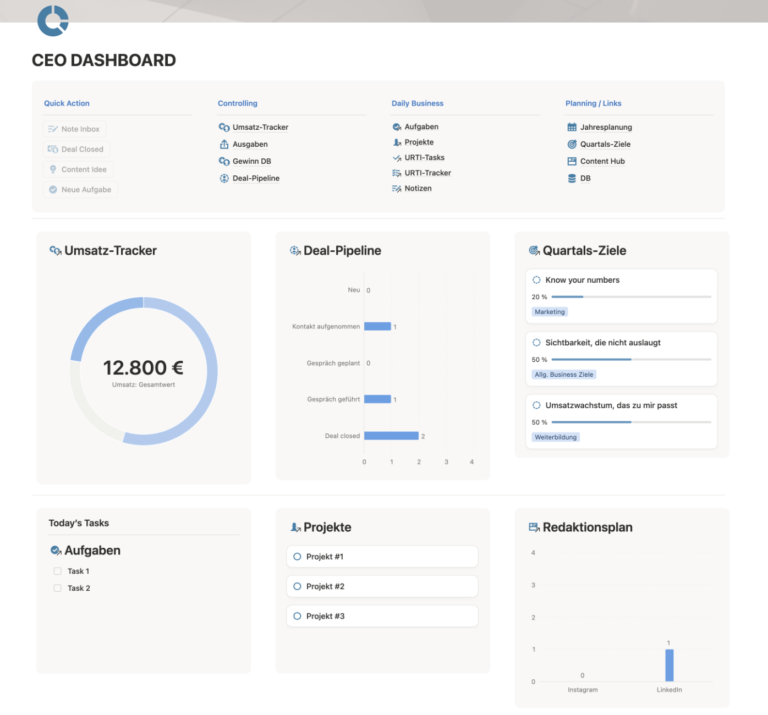Click the Content Hub layout icon
The width and height of the screenshot is (768, 715).
tap(572, 161)
